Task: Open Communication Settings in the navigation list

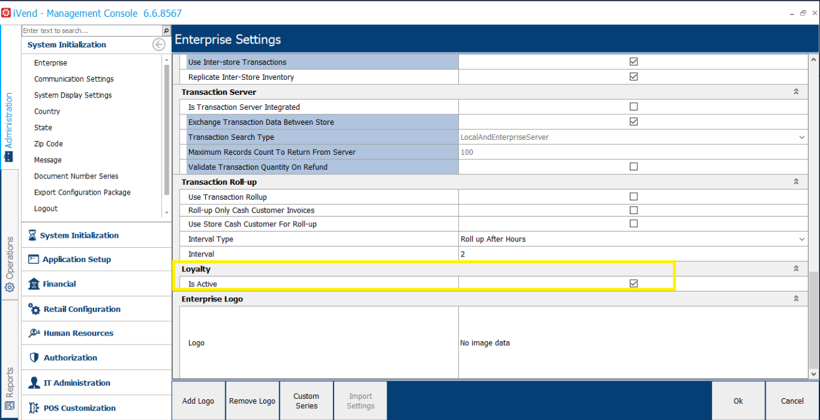Action: (74, 79)
